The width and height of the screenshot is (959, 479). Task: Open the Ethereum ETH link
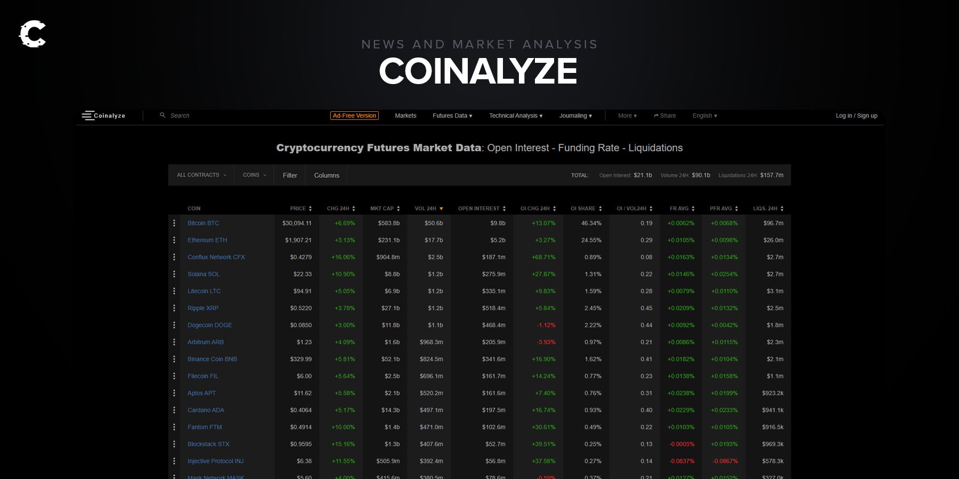tap(207, 240)
